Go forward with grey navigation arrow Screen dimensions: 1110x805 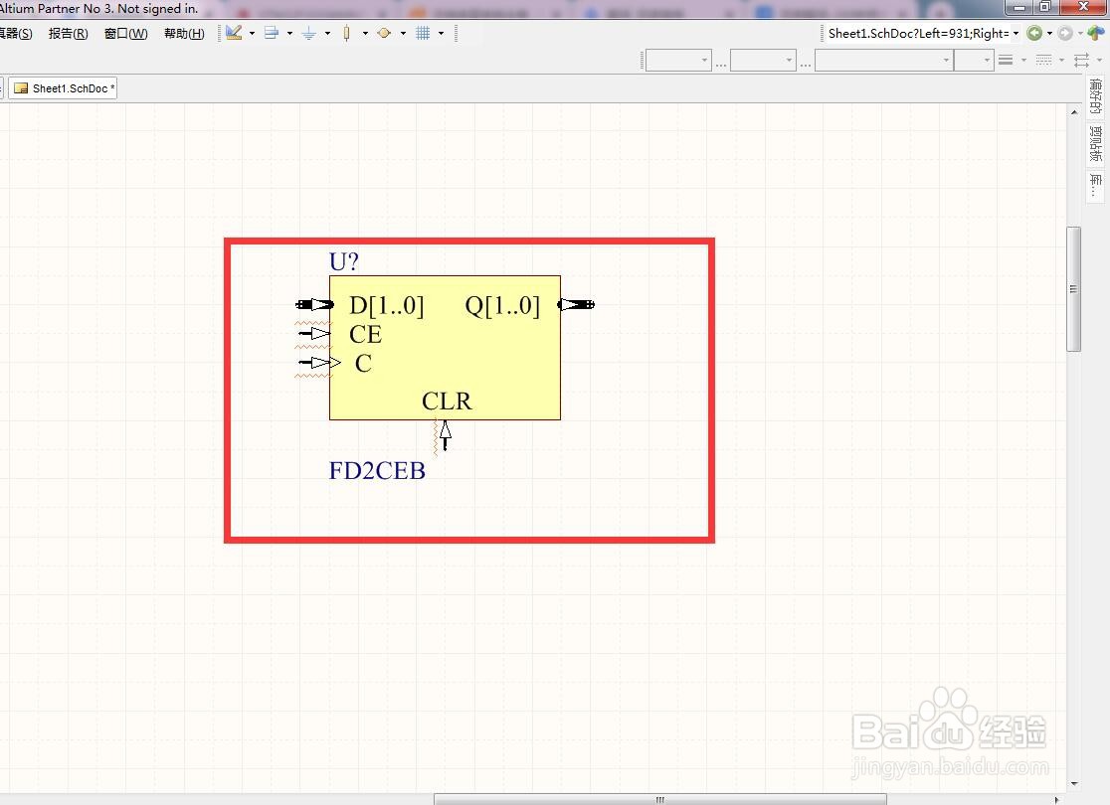point(1065,33)
